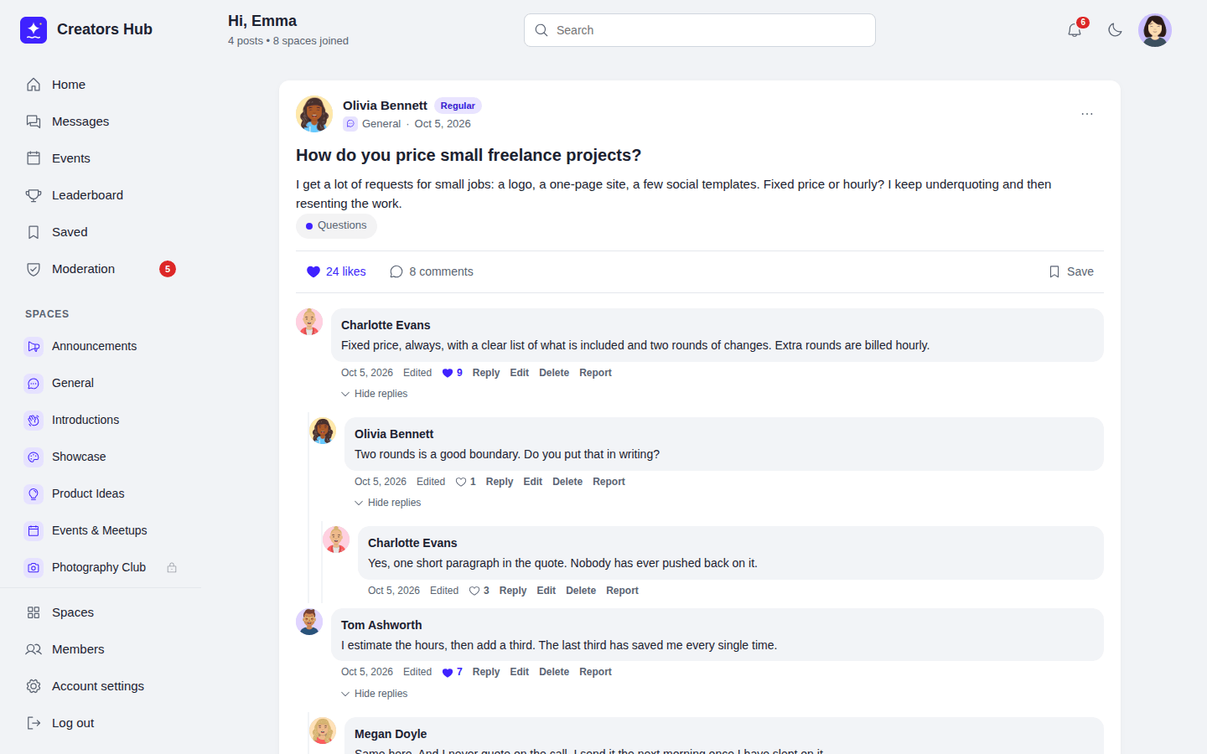Open Account settings gear icon
This screenshot has height=754, width=1207.
[x=34, y=686]
